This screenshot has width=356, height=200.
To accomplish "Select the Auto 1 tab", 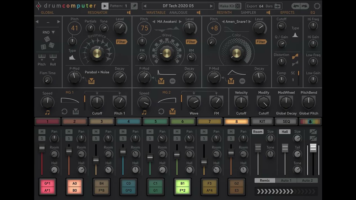I will pos(286,181).
